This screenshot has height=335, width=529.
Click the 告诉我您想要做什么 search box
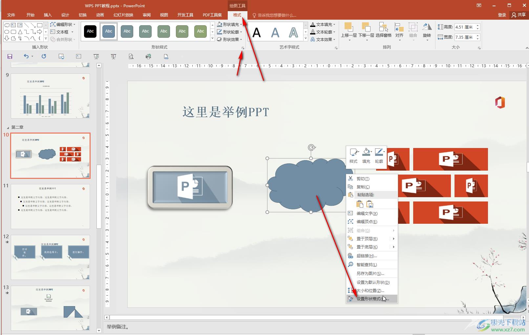[x=275, y=15]
